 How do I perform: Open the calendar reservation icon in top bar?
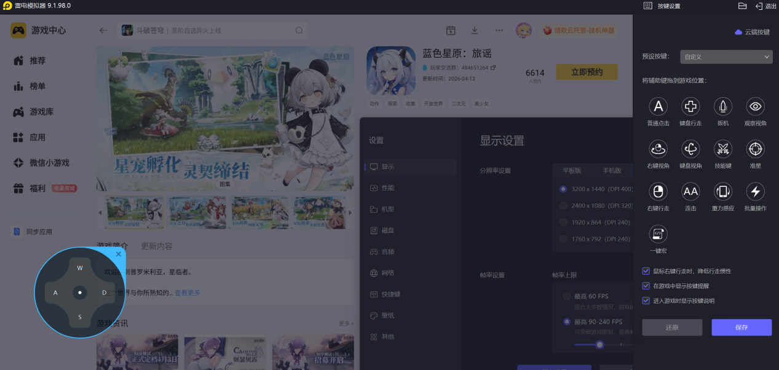(451, 30)
